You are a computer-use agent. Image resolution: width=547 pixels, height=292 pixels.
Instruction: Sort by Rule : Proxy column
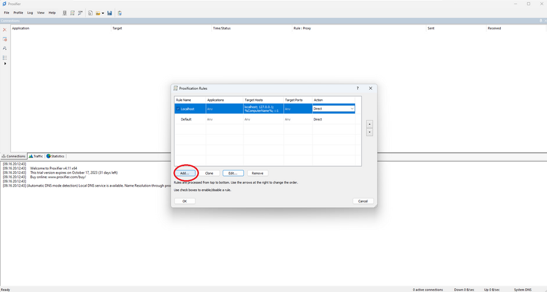[359, 28]
